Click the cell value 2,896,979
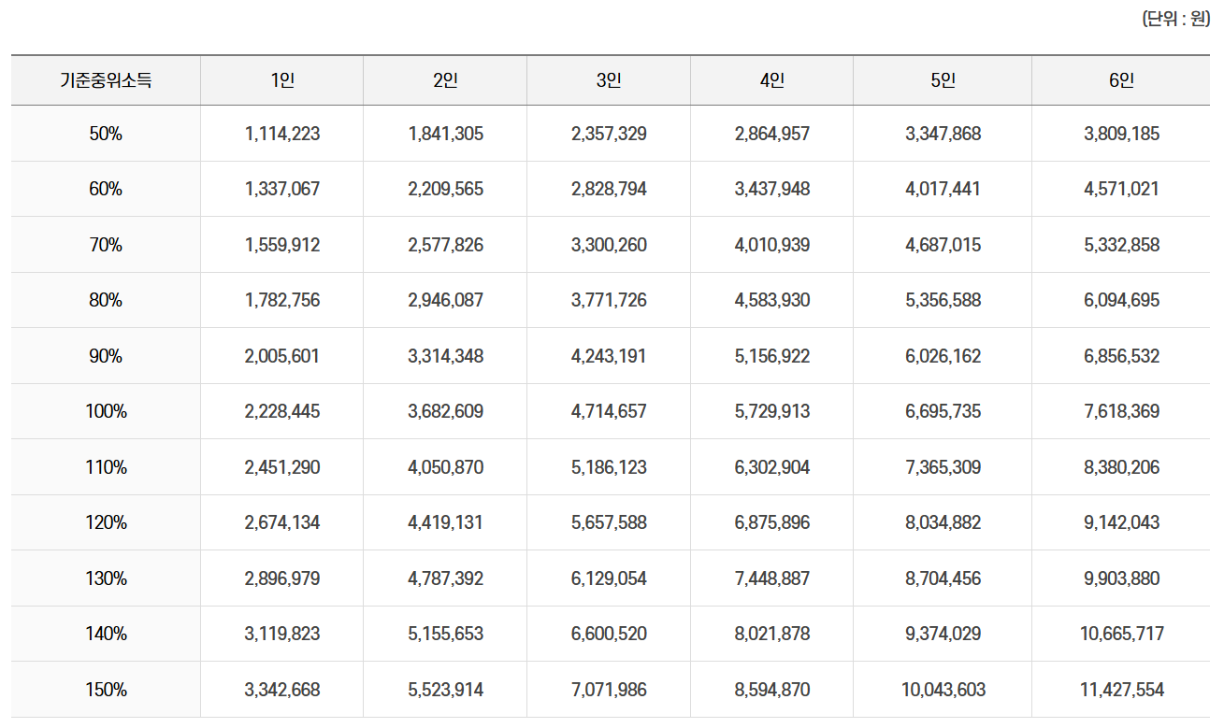This screenshot has width=1224, height=728. pyautogui.click(x=282, y=578)
